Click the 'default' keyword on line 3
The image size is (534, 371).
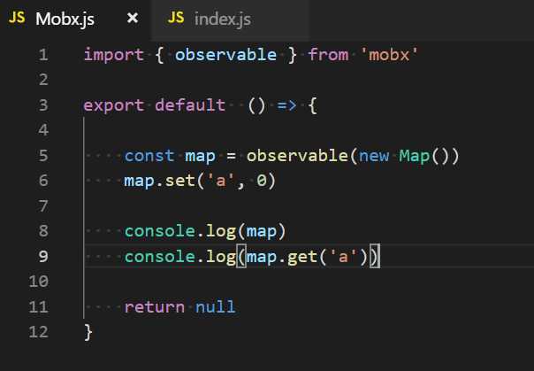[190, 105]
